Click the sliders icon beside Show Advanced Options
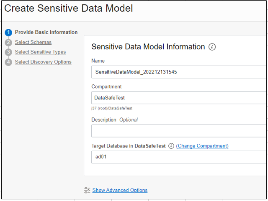The image size is (268, 201). pyautogui.click(x=87, y=190)
